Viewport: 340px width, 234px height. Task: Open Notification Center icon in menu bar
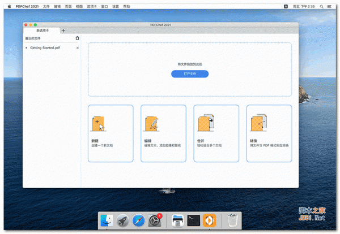click(x=329, y=6)
